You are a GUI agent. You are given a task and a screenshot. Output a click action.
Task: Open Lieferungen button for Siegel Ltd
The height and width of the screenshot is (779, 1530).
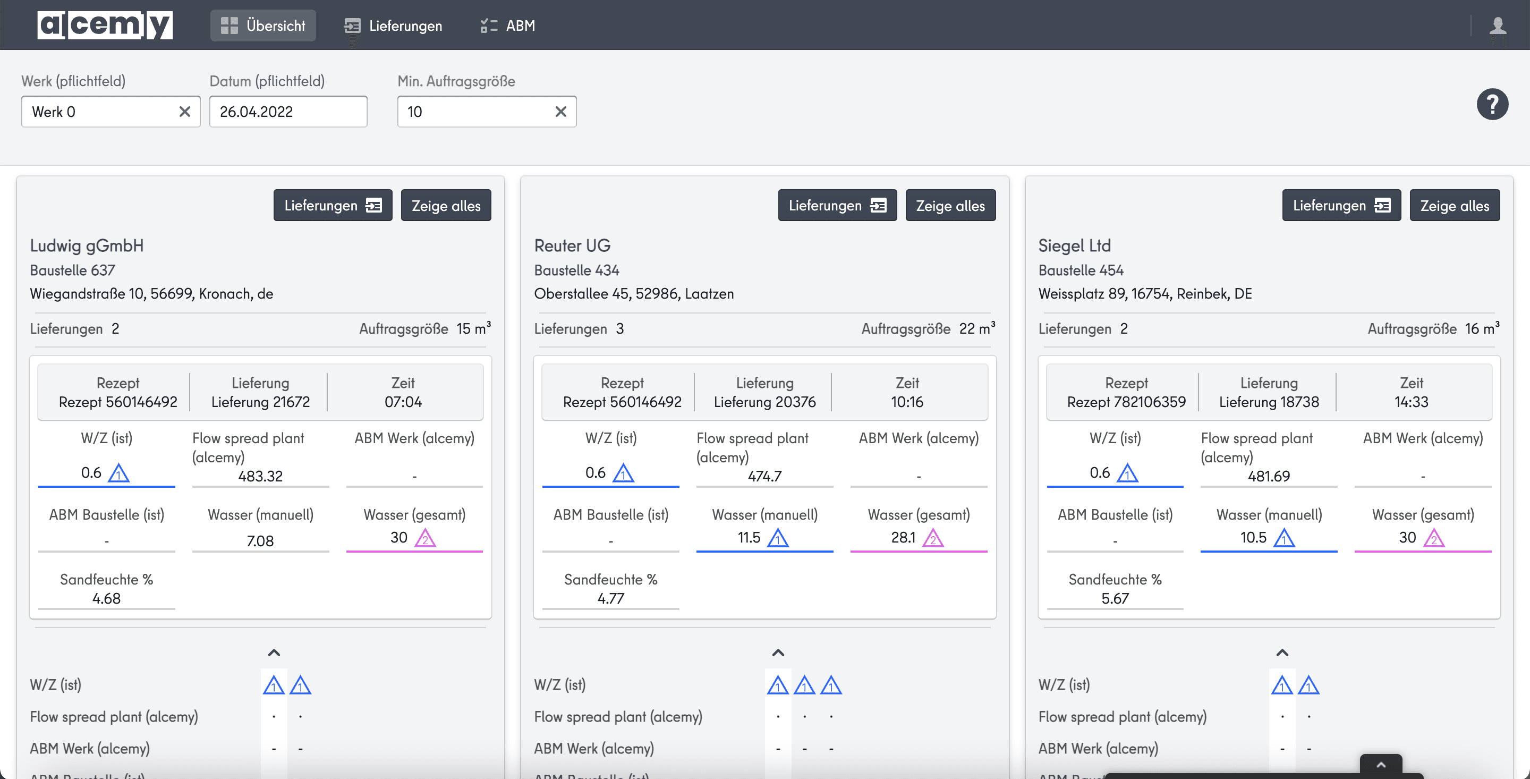coord(1341,206)
